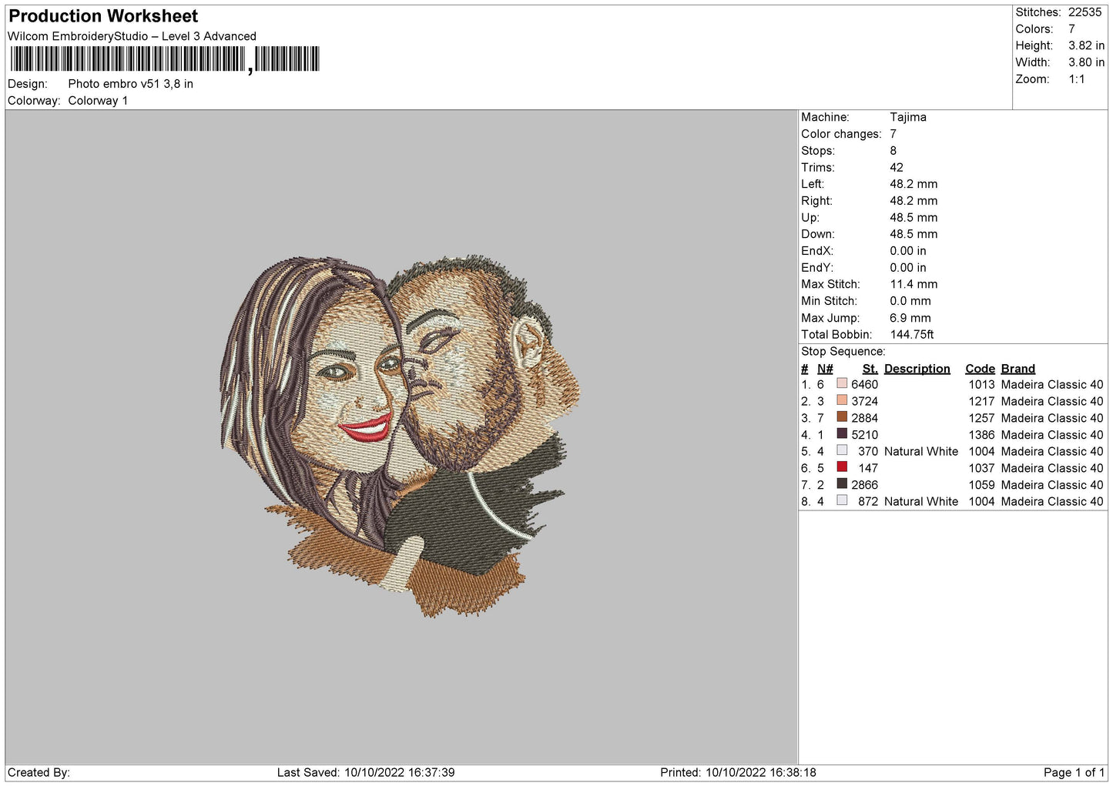This screenshot has height=786, width=1113.
Task: Select the Left extent value 48.2 mm
Action: click(914, 184)
